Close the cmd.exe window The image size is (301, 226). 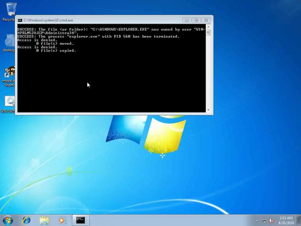pos(206,20)
